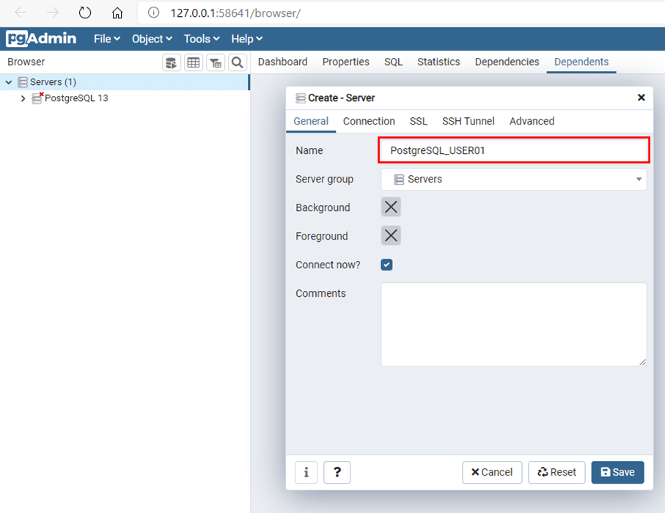Click the Filtered Rows icon
The width and height of the screenshot is (665, 513).
click(x=216, y=62)
